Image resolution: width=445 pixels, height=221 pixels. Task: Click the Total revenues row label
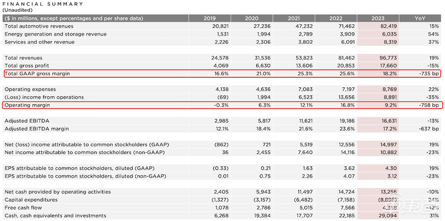click(x=24, y=58)
